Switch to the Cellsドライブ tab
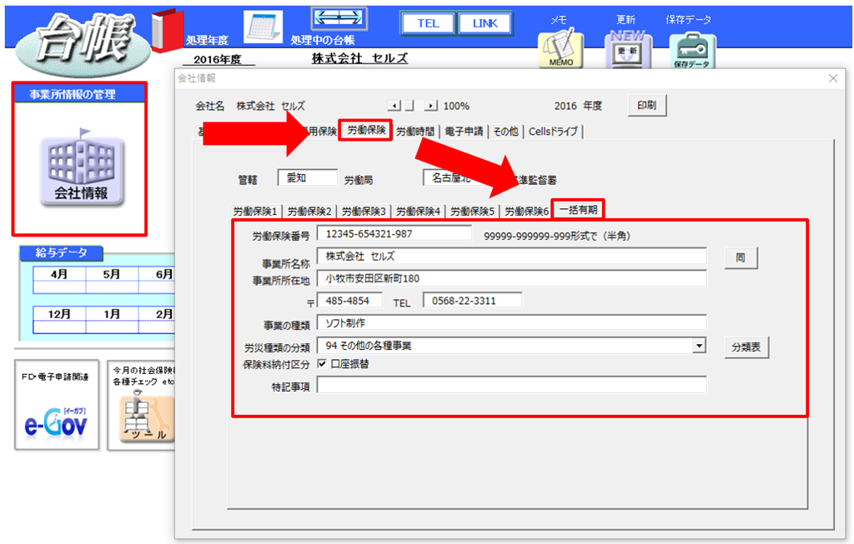Viewport: 854px width, 544px height. pos(553,132)
